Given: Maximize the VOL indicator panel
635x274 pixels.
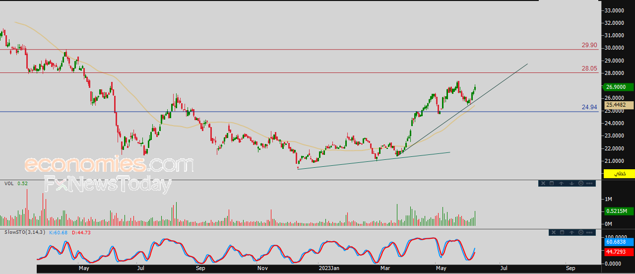Looking at the screenshot, I should click(x=552, y=183).
